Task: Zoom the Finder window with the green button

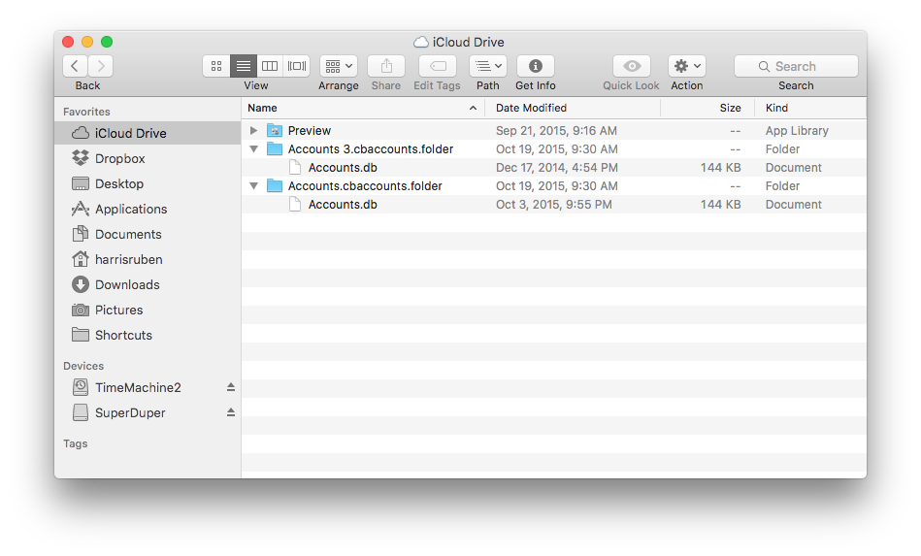Action: pos(107,42)
